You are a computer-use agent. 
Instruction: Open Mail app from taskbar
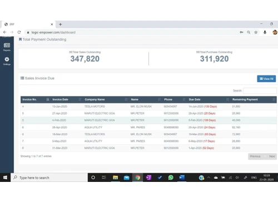click(126, 177)
